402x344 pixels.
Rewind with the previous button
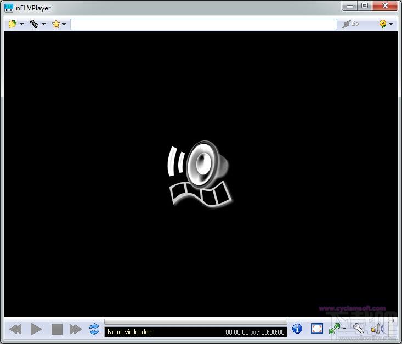(x=15, y=329)
